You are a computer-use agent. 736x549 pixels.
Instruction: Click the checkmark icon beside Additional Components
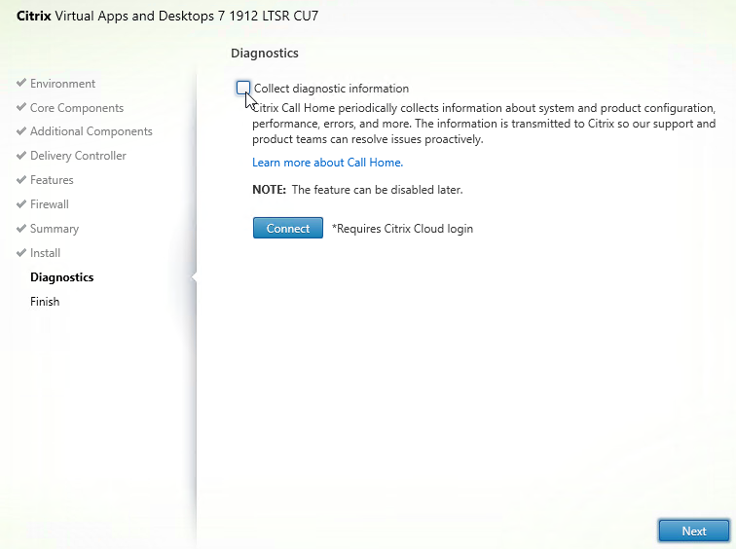click(20, 130)
